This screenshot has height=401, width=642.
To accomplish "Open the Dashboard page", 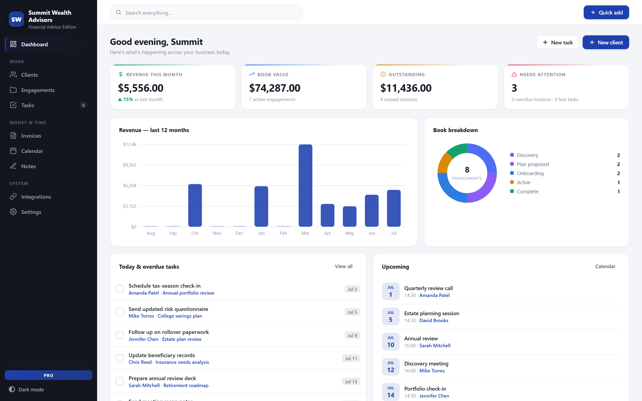I will coord(48,44).
